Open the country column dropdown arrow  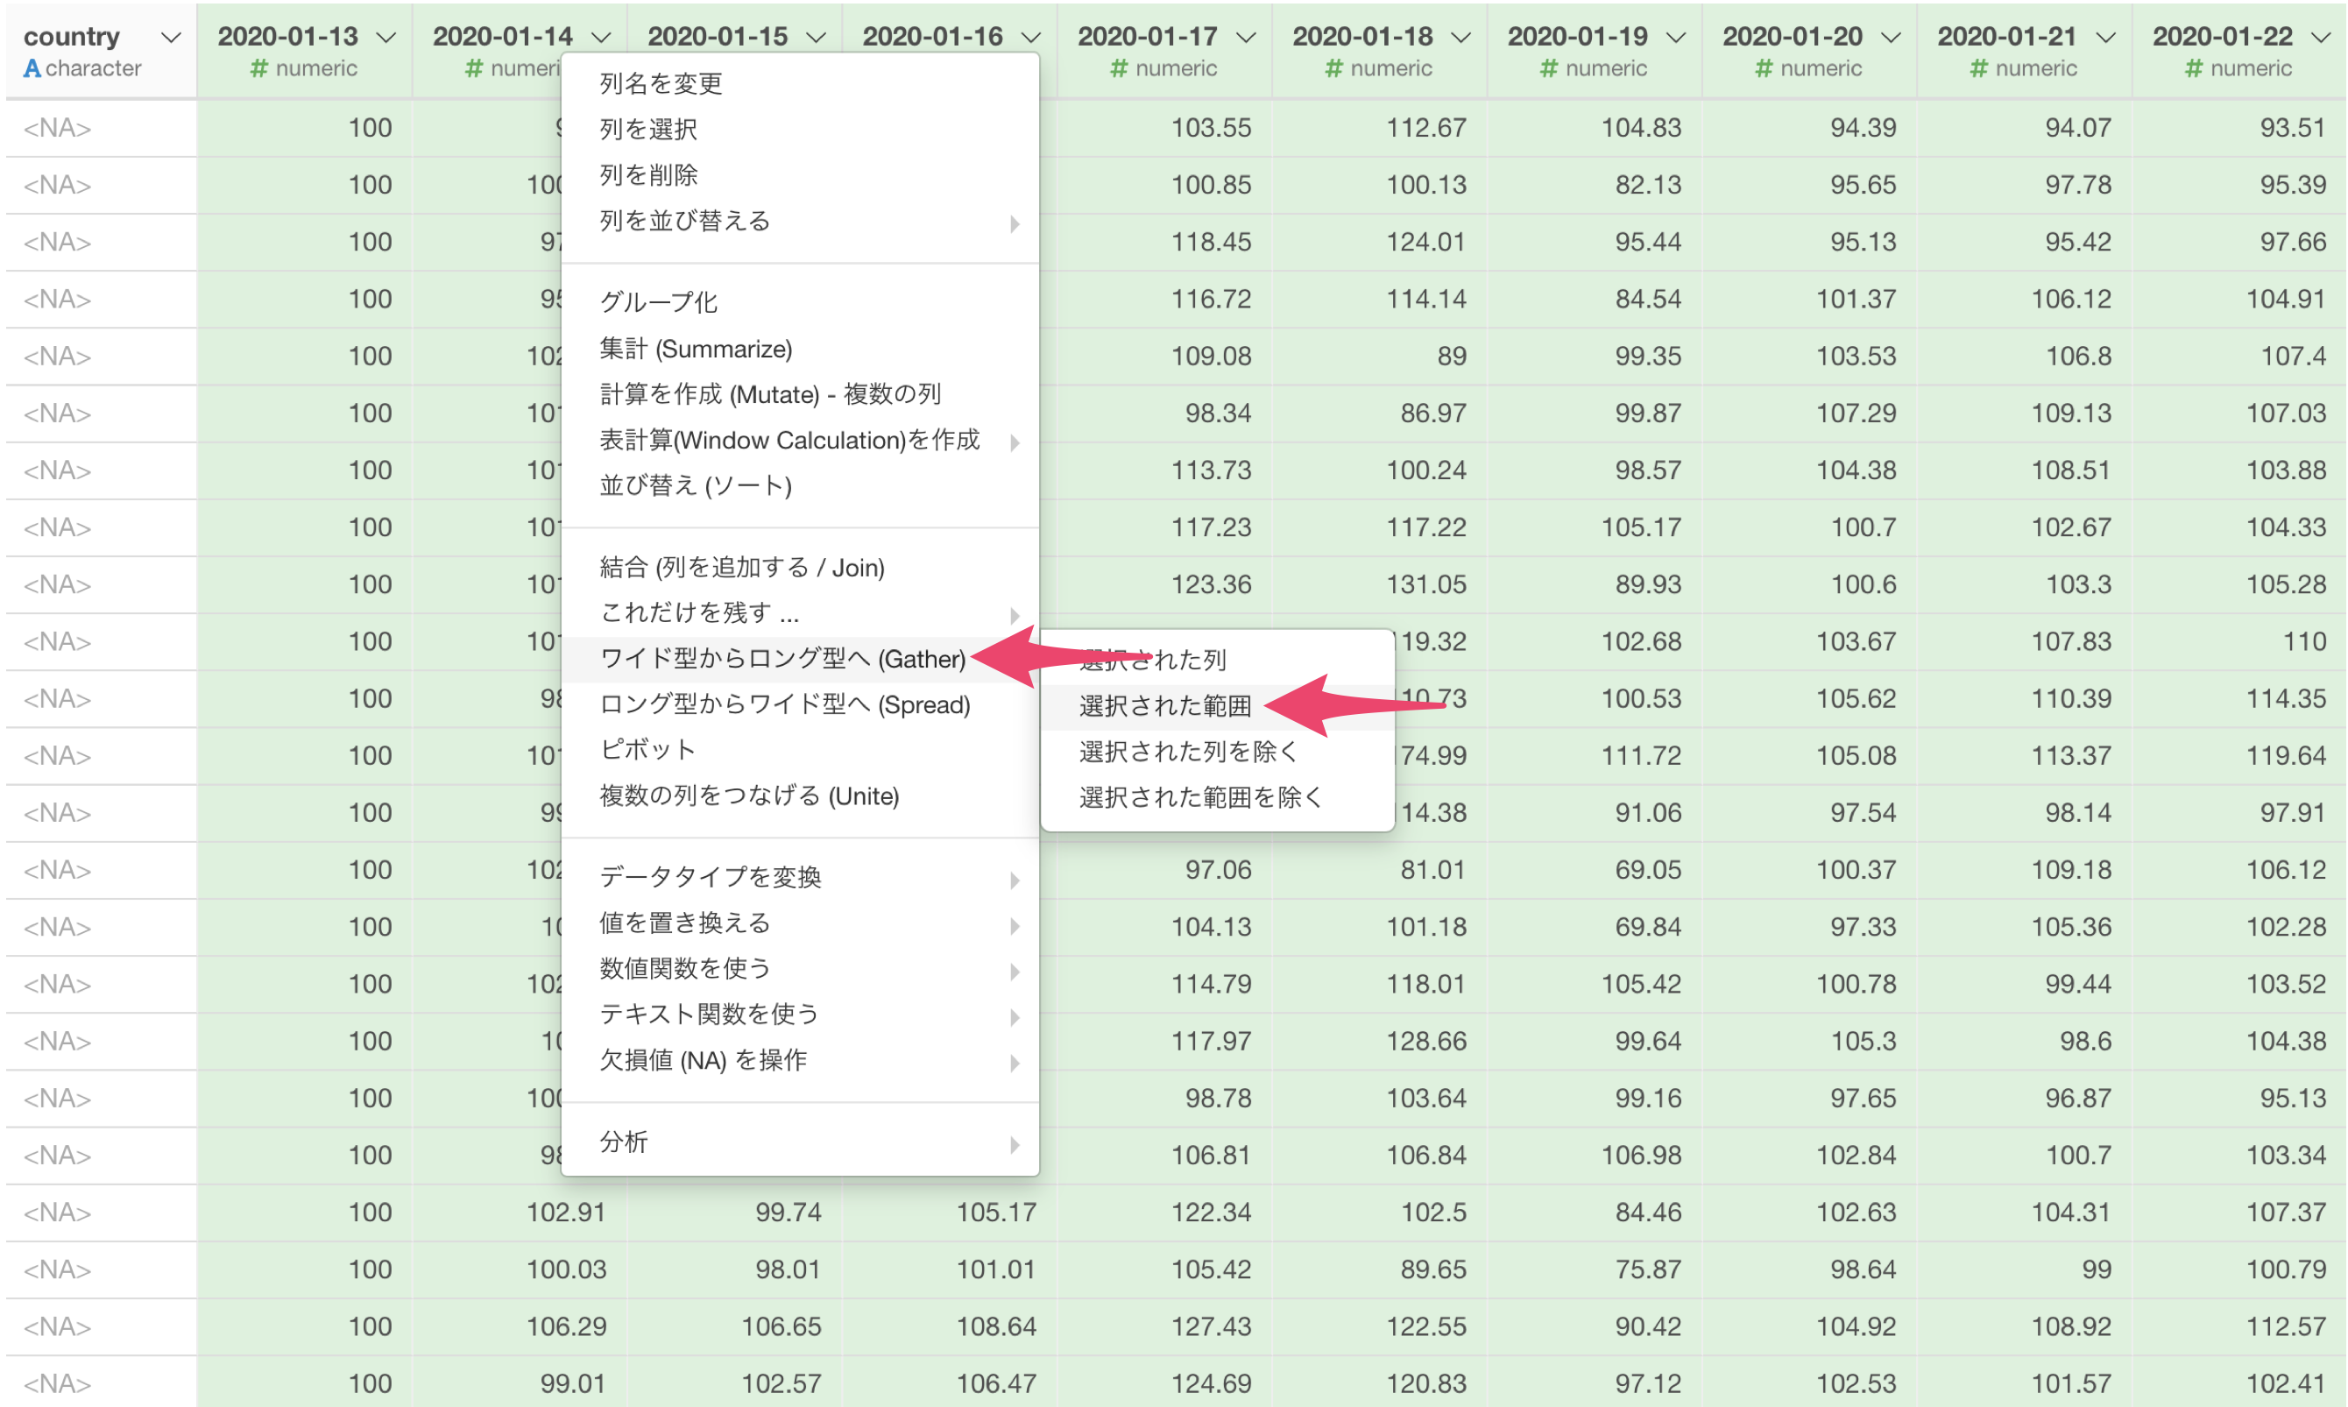point(171,38)
